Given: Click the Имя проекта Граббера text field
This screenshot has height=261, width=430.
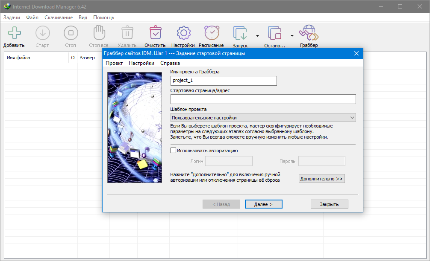Looking at the screenshot, I should [223, 81].
